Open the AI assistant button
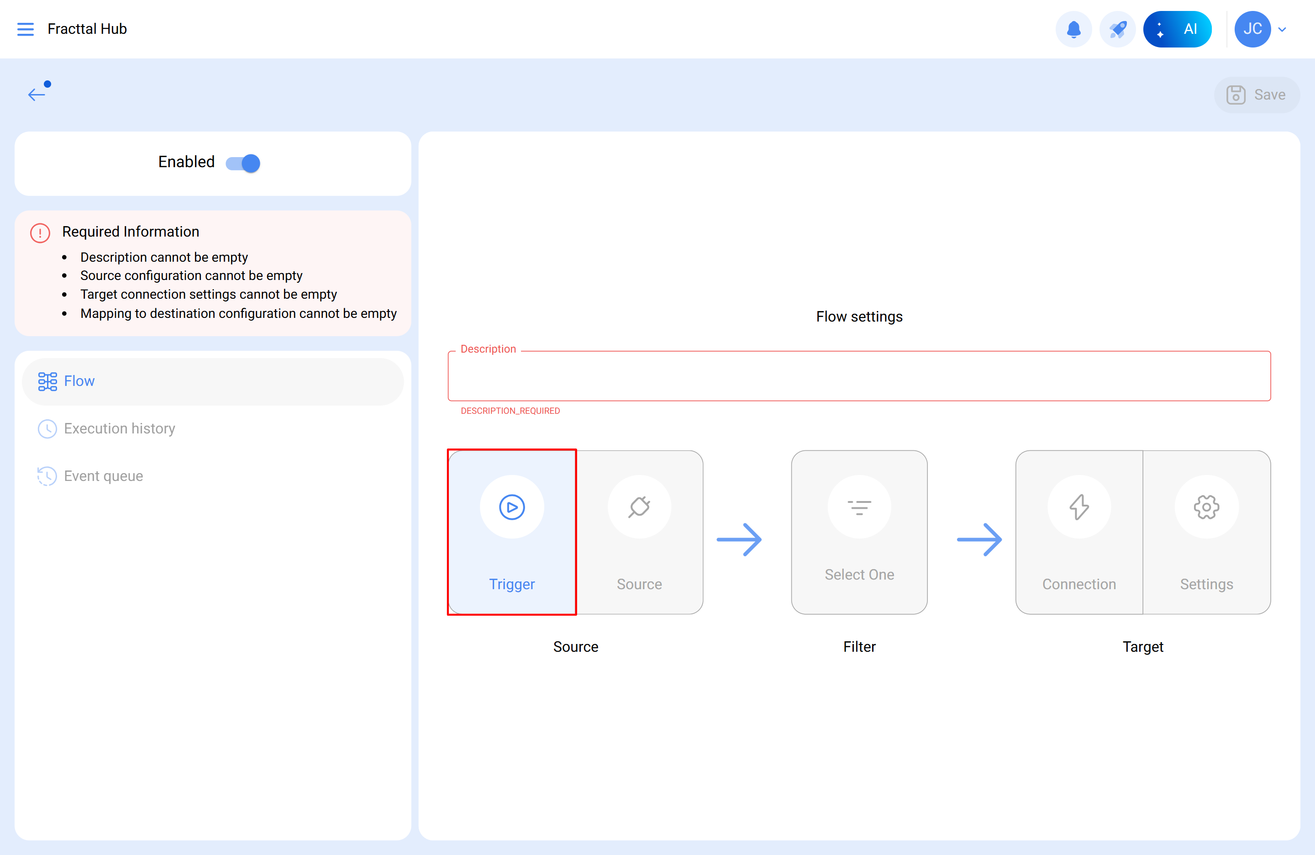The width and height of the screenshot is (1315, 855). 1177,29
